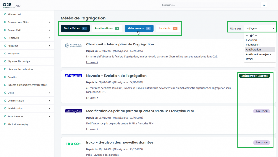This screenshot has height=157, width=278.
Task: Expand the Démarrer avec O2S submenu
Action: (49, 22)
